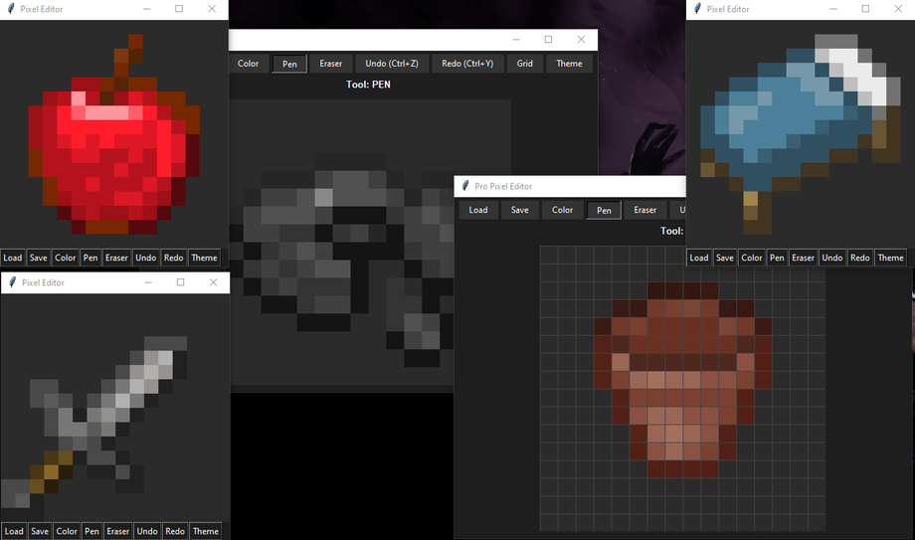The width and height of the screenshot is (915, 540).
Task: Maximize the blue fish Pixel Editor window
Action: tap(866, 9)
